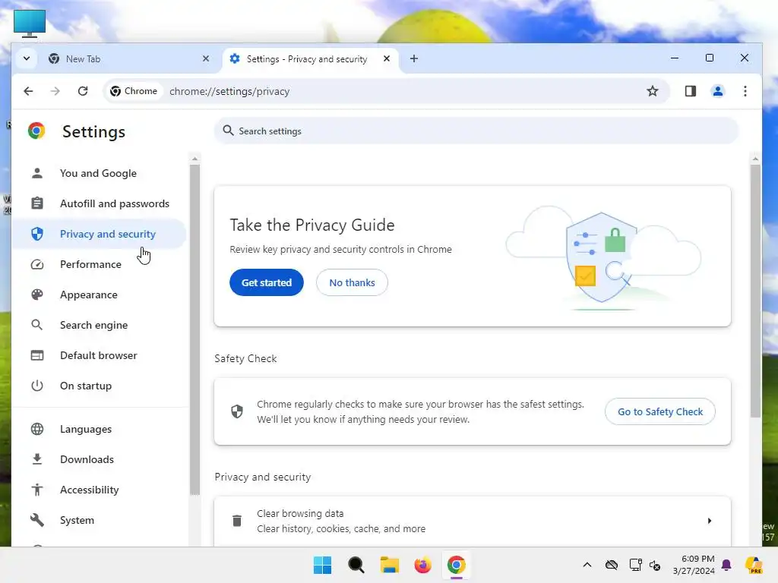Click the shield icon beside Privacy and security
Screen dimensions: 778x583
pyautogui.click(x=37, y=234)
